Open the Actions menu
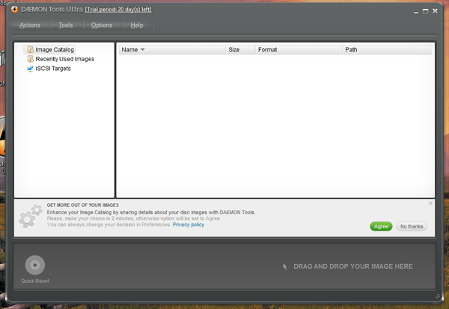The image size is (449, 309). (30, 25)
